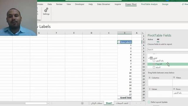Open the View ribbon tab
The width and height of the screenshot is (188, 106).
tap(69, 4)
